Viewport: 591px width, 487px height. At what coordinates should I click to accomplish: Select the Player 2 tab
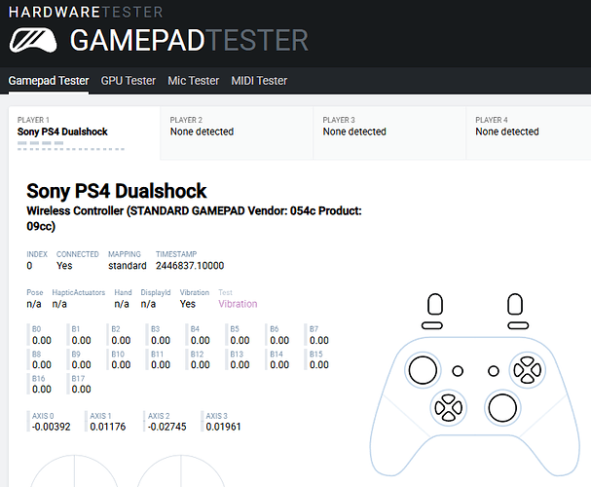(237, 132)
